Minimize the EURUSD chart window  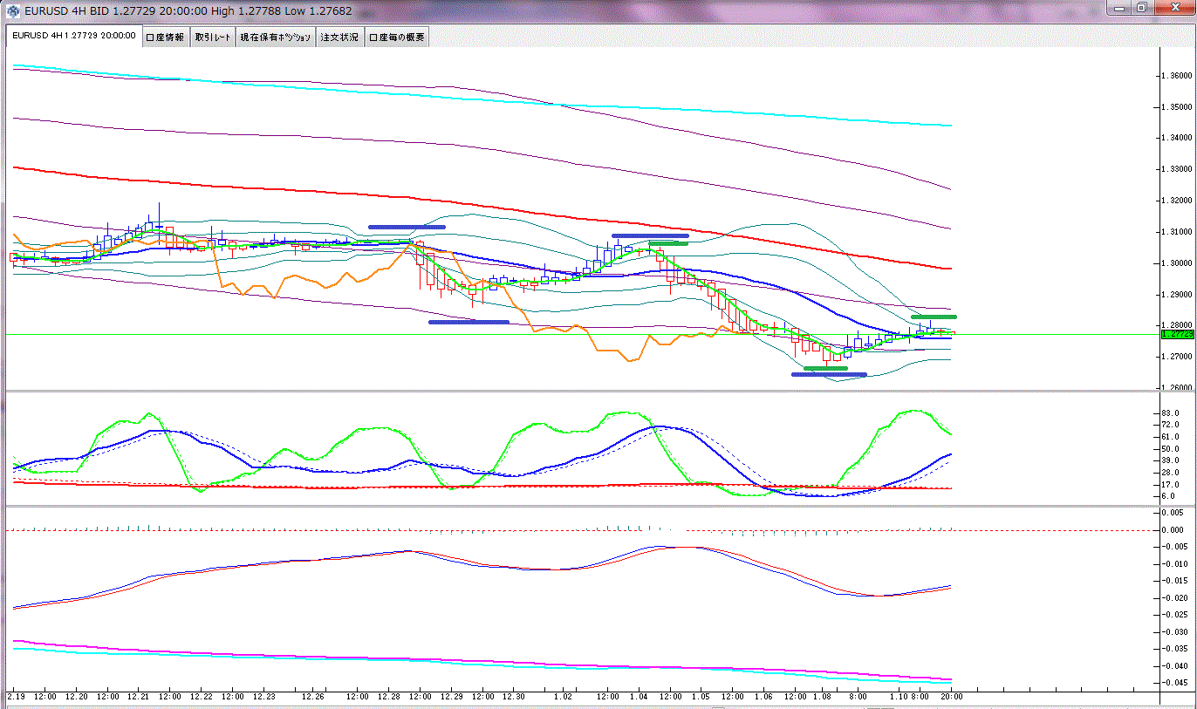click(x=1120, y=7)
